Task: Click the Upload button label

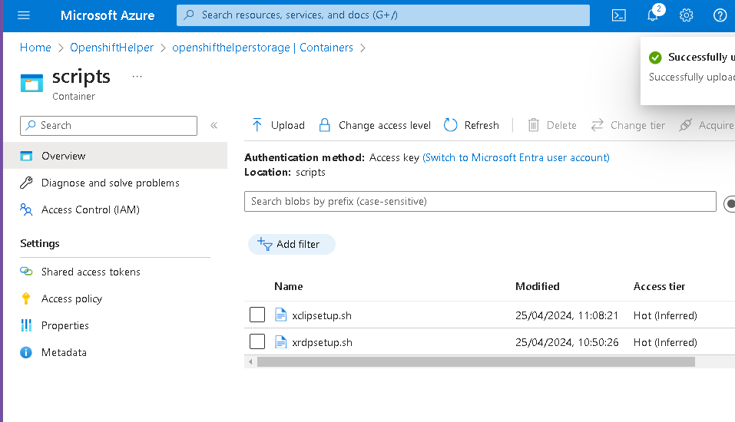Action: (288, 125)
